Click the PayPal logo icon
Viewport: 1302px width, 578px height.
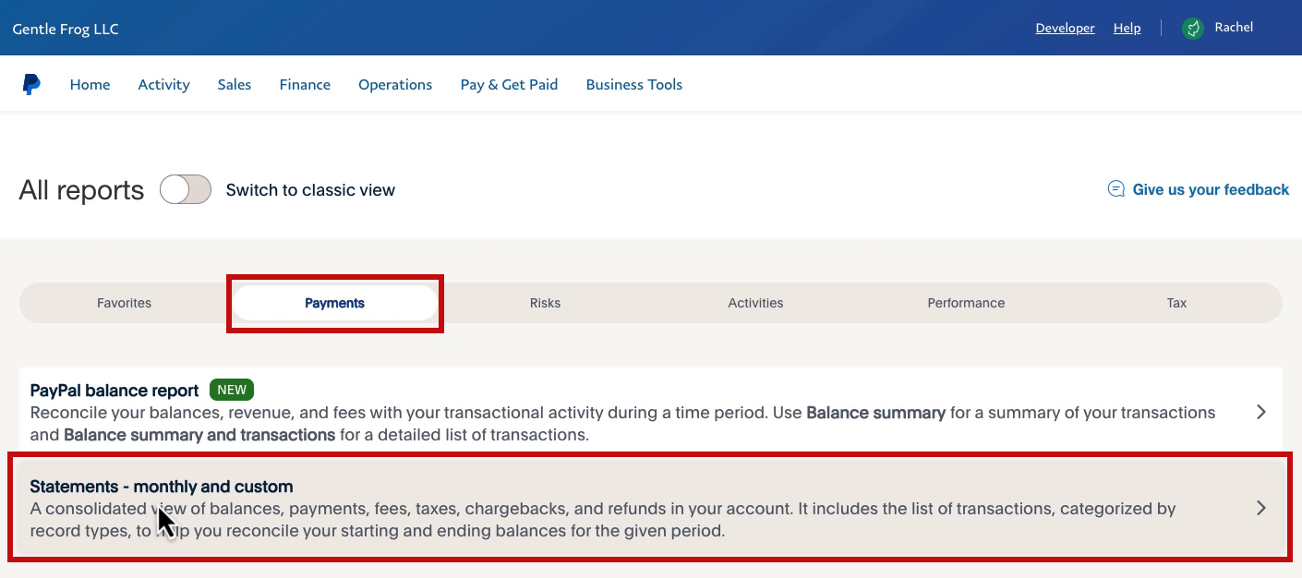[31, 85]
